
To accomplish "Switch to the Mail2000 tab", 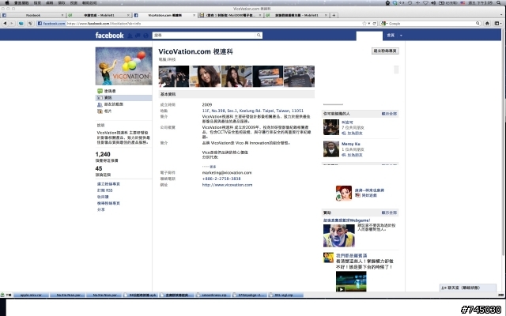I will [x=230, y=15].
